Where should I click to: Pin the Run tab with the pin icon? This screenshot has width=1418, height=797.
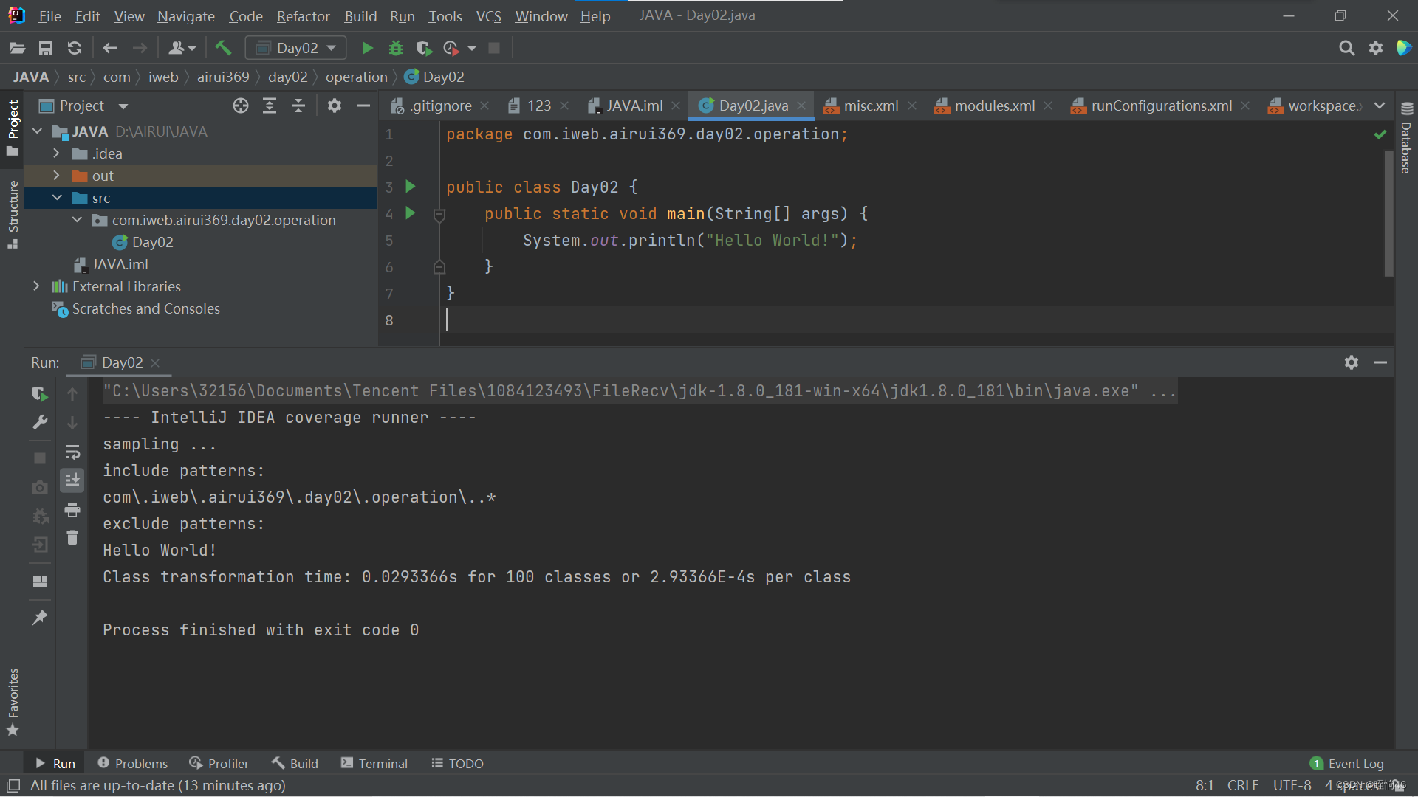tap(40, 617)
